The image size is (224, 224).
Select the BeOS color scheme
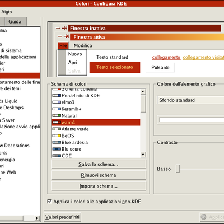click(x=96, y=136)
